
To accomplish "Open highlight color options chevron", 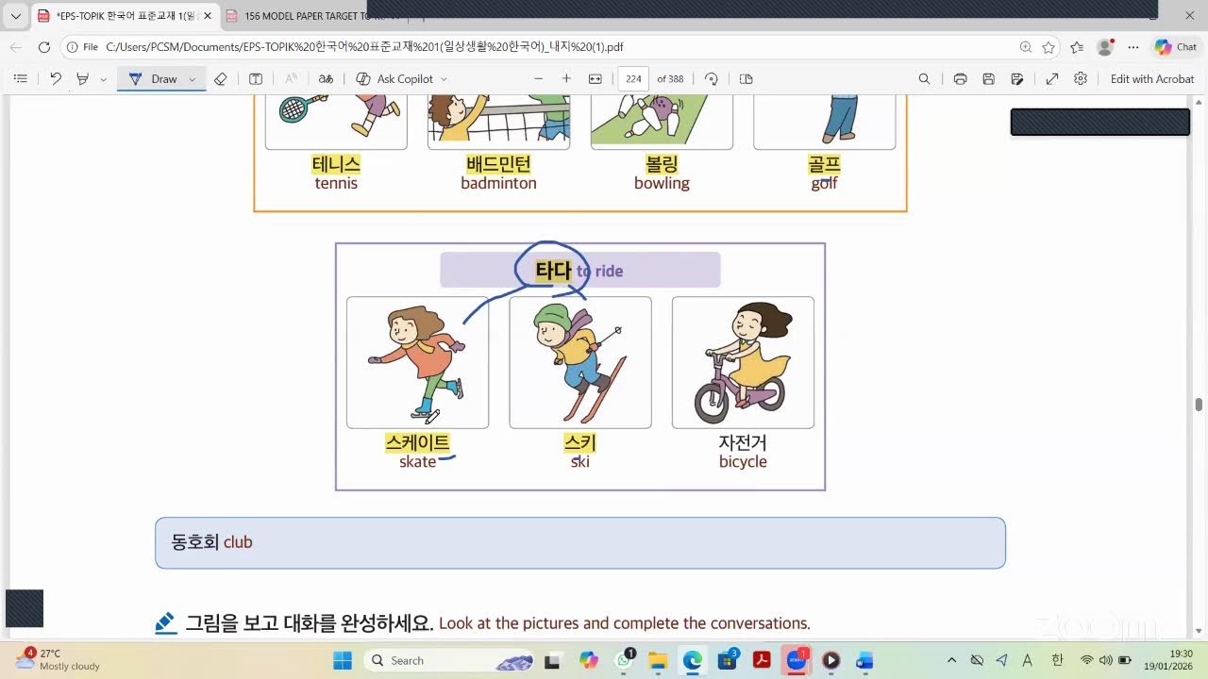I will tap(103, 79).
